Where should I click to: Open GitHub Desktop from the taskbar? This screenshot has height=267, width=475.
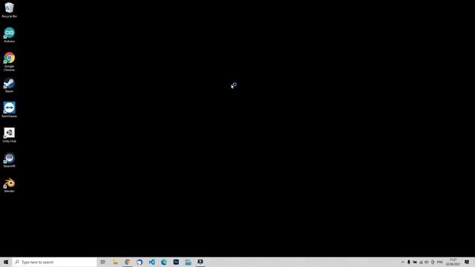point(140,262)
